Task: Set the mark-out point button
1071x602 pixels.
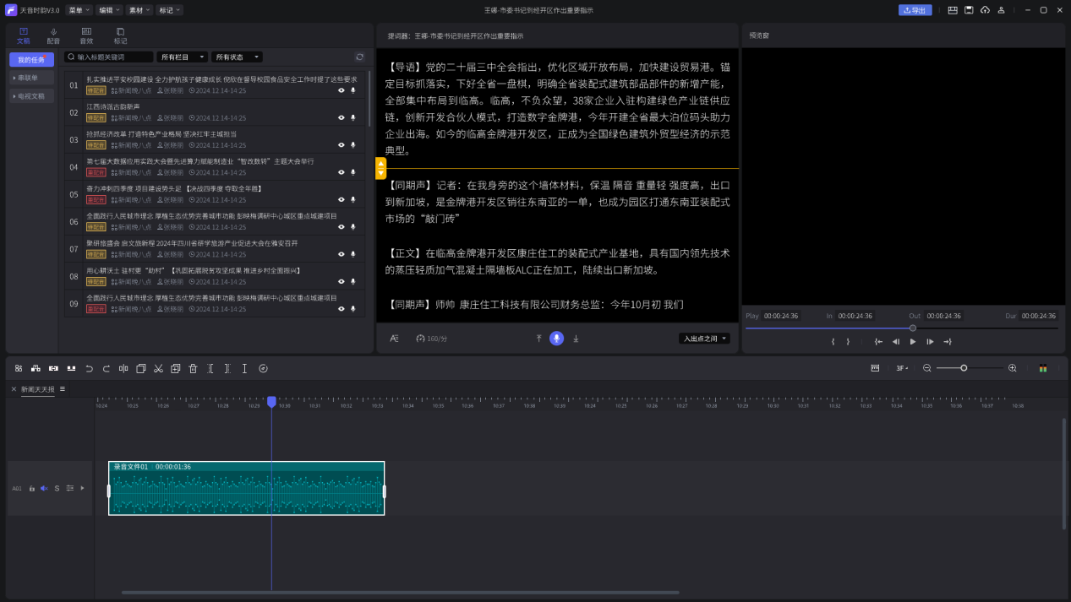Action: click(848, 342)
